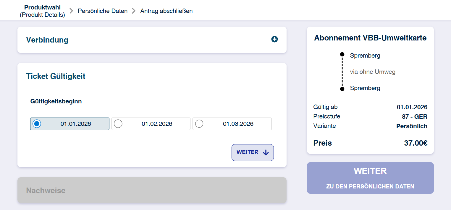Click the chevron just before Antrag abschließen

click(134, 11)
